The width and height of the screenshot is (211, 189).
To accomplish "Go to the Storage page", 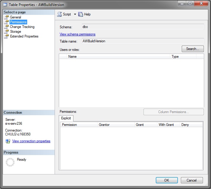I will coord(16,32).
